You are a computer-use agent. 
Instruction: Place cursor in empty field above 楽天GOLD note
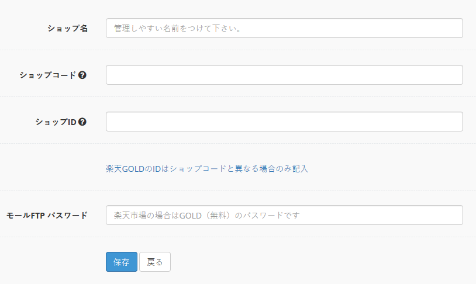[x=284, y=122]
